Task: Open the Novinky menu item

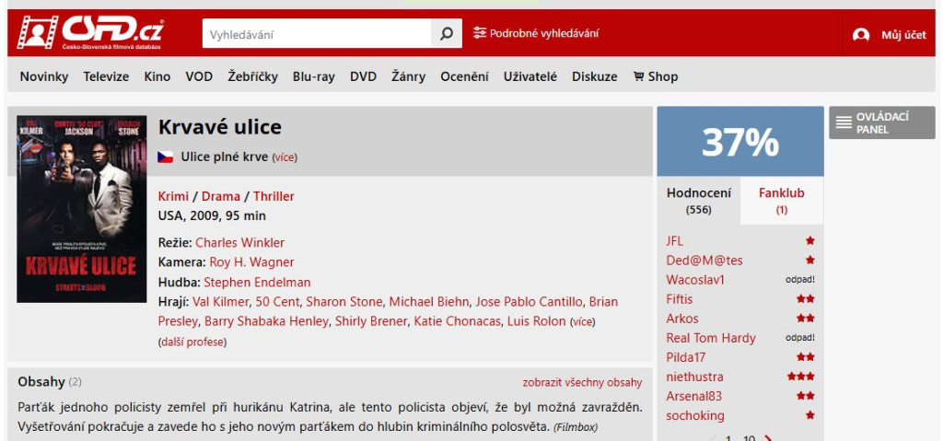Action: click(44, 76)
